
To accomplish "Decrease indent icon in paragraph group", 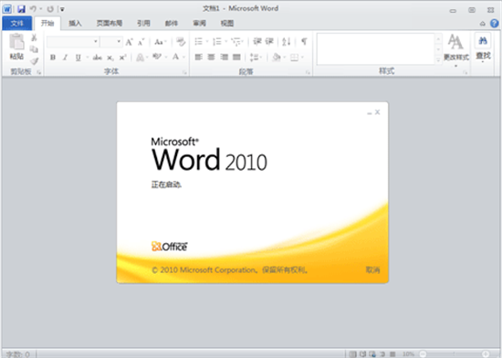I will (257, 41).
